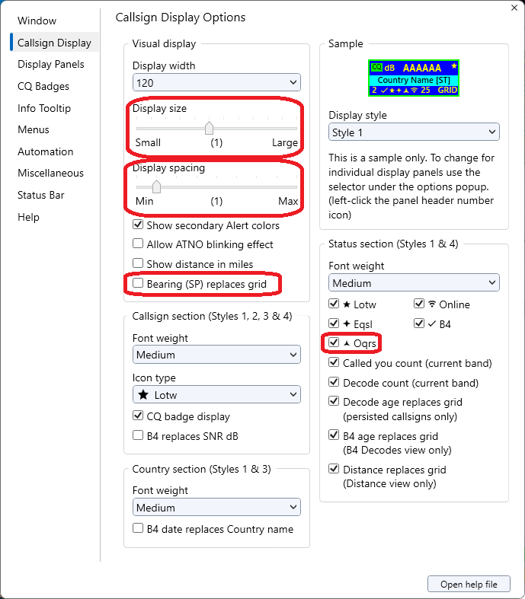Uncheck Show secondary Alert colors

click(x=138, y=225)
